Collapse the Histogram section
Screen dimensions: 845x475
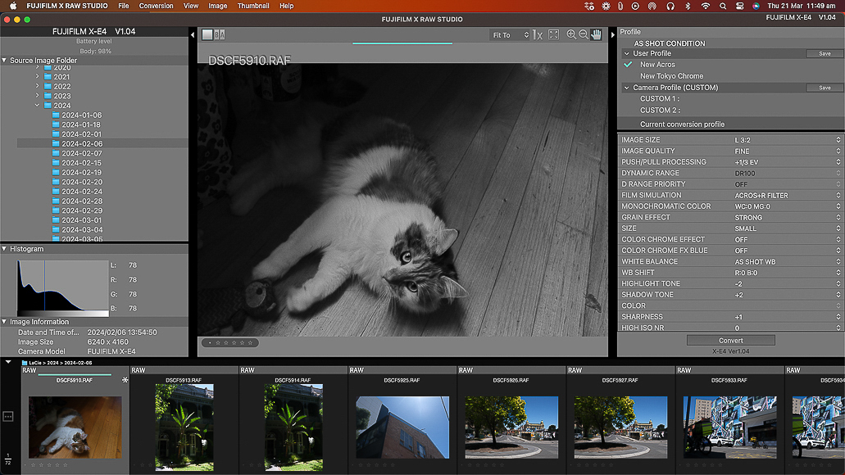pyautogui.click(x=4, y=249)
